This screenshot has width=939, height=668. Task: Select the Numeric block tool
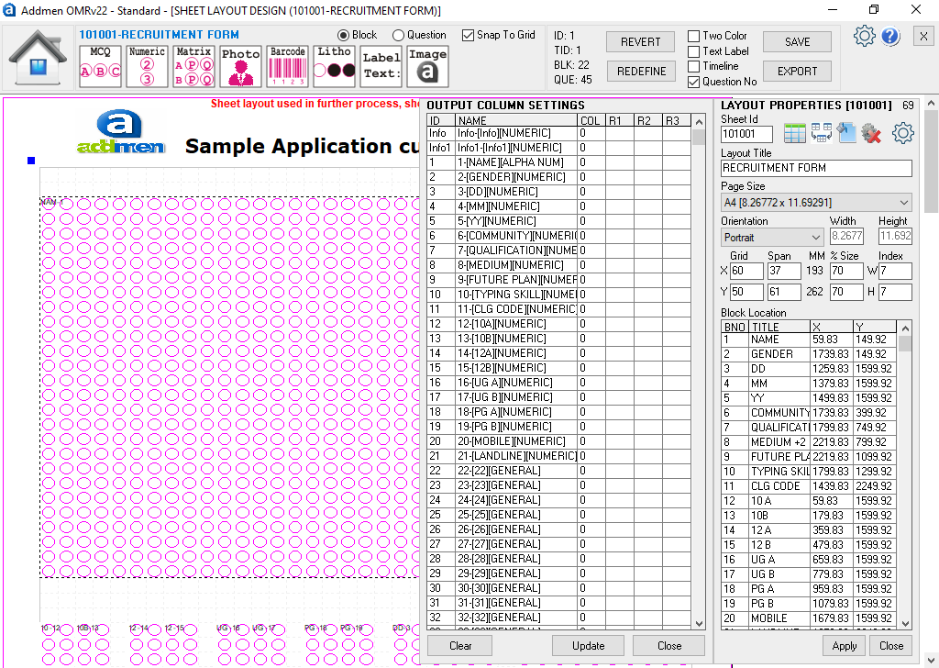tap(147, 66)
